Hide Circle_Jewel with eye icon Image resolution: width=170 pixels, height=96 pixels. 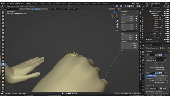tap(166, 17)
